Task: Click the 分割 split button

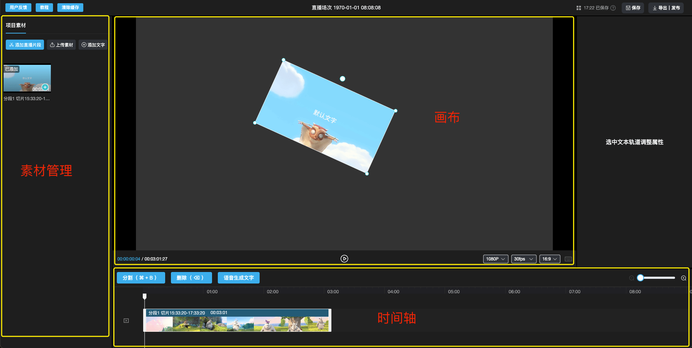Action: [141, 278]
